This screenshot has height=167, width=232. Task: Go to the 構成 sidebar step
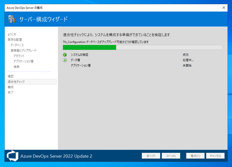(x=11, y=87)
